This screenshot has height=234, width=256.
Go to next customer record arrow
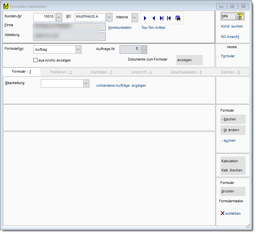point(145,18)
